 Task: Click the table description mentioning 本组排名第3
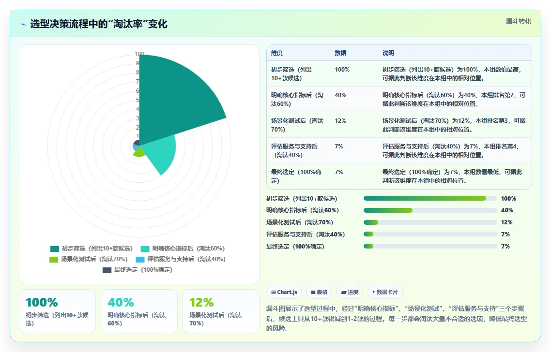454,125
